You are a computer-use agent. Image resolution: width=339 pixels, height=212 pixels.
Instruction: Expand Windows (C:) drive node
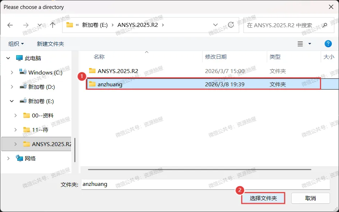[12, 72]
